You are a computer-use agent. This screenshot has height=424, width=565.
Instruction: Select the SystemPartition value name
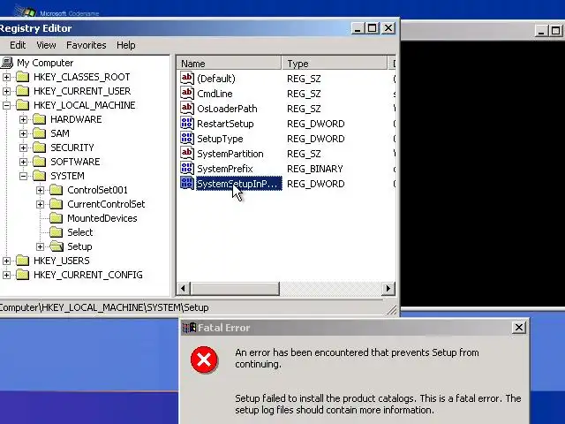230,154
